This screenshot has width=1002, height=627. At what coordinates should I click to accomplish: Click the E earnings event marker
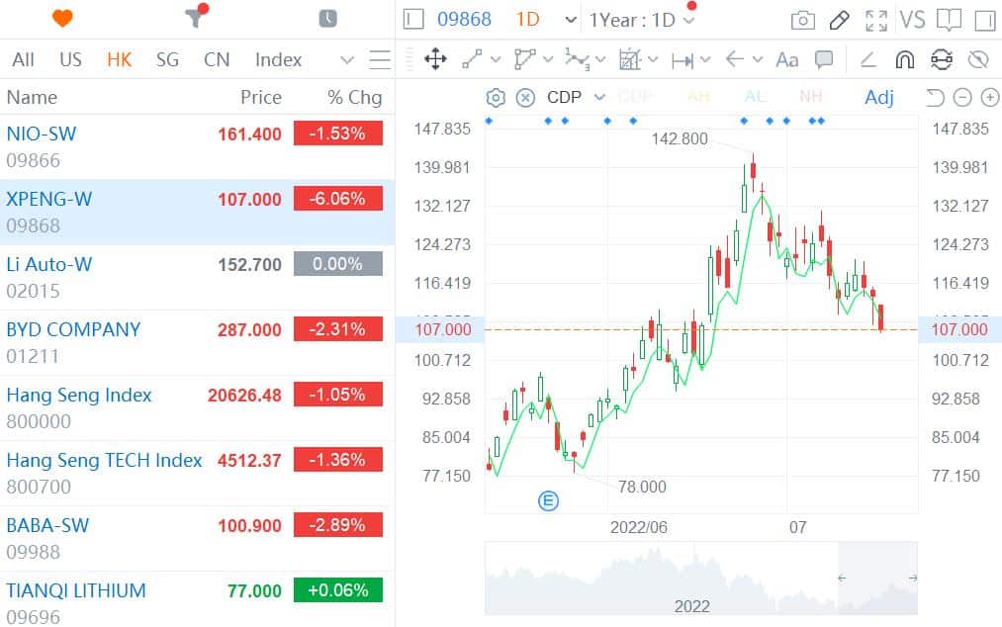point(548,501)
